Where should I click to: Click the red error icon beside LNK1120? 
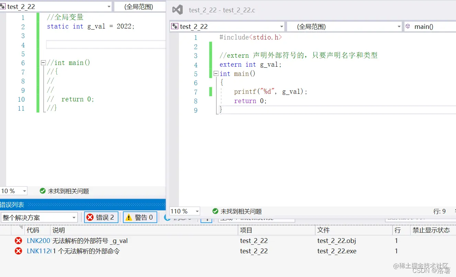tap(19, 251)
